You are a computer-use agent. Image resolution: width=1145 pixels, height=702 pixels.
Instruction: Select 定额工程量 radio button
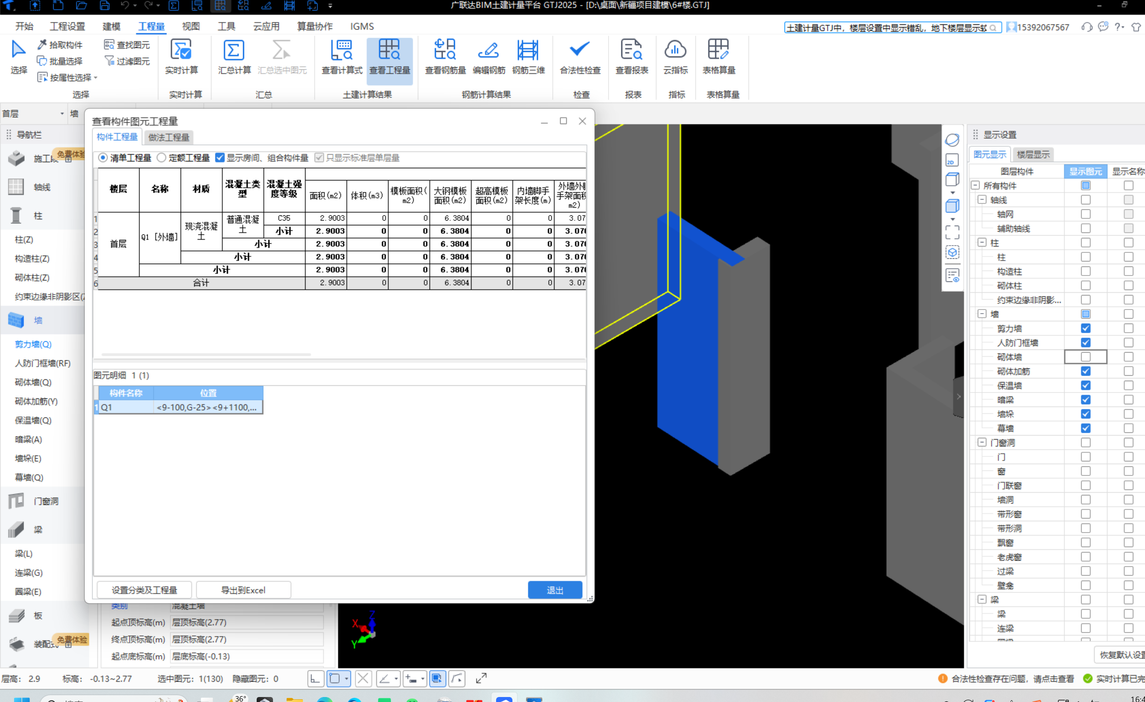point(161,157)
